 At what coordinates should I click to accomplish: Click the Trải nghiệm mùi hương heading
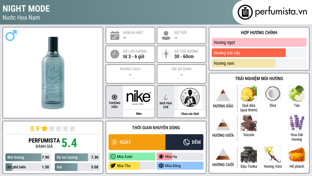coord(259,79)
